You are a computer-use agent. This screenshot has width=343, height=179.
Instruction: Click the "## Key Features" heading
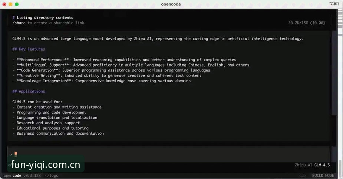click(x=29, y=49)
